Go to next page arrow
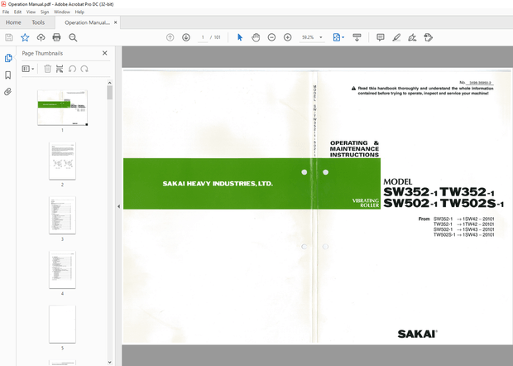Screen dimensions: 513x366 coord(186,37)
